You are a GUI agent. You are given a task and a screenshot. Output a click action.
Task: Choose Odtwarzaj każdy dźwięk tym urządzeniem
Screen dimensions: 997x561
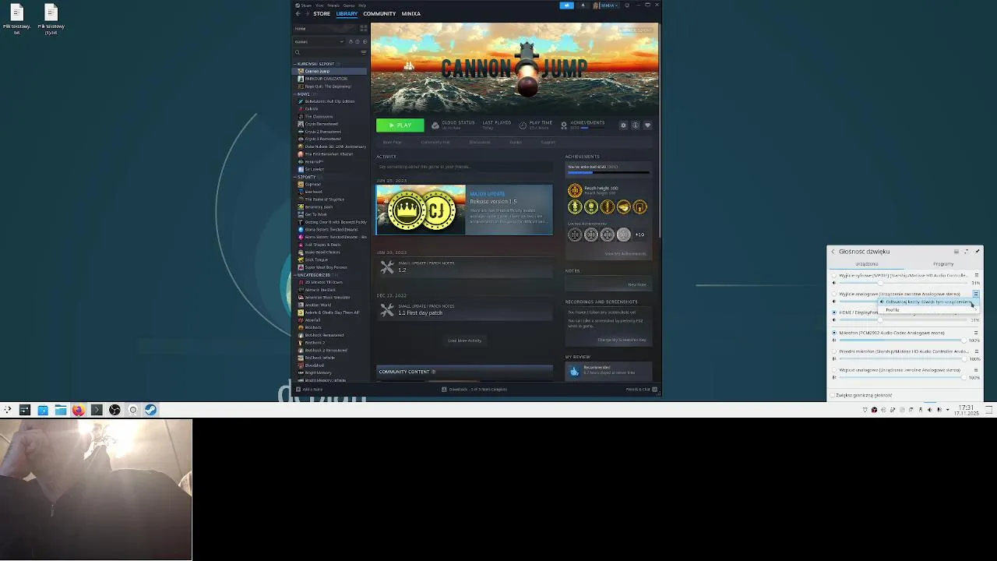tap(927, 302)
